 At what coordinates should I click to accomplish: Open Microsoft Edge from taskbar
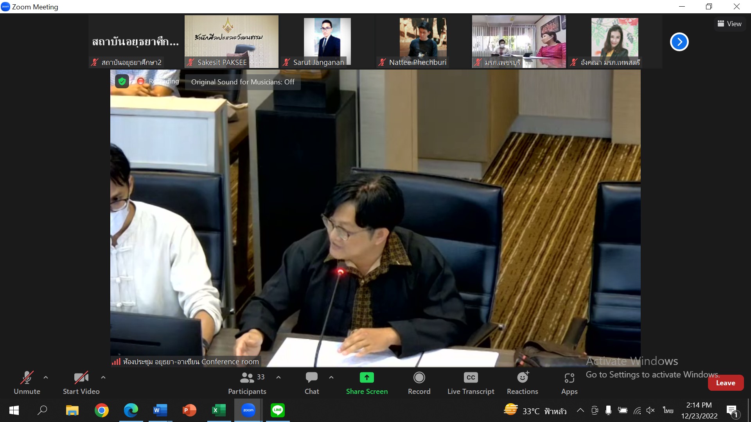[x=131, y=410]
